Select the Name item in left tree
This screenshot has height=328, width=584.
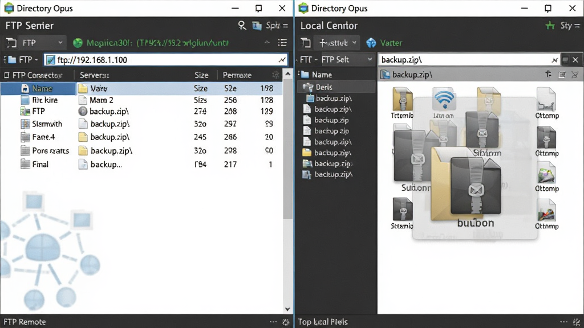[38, 88]
